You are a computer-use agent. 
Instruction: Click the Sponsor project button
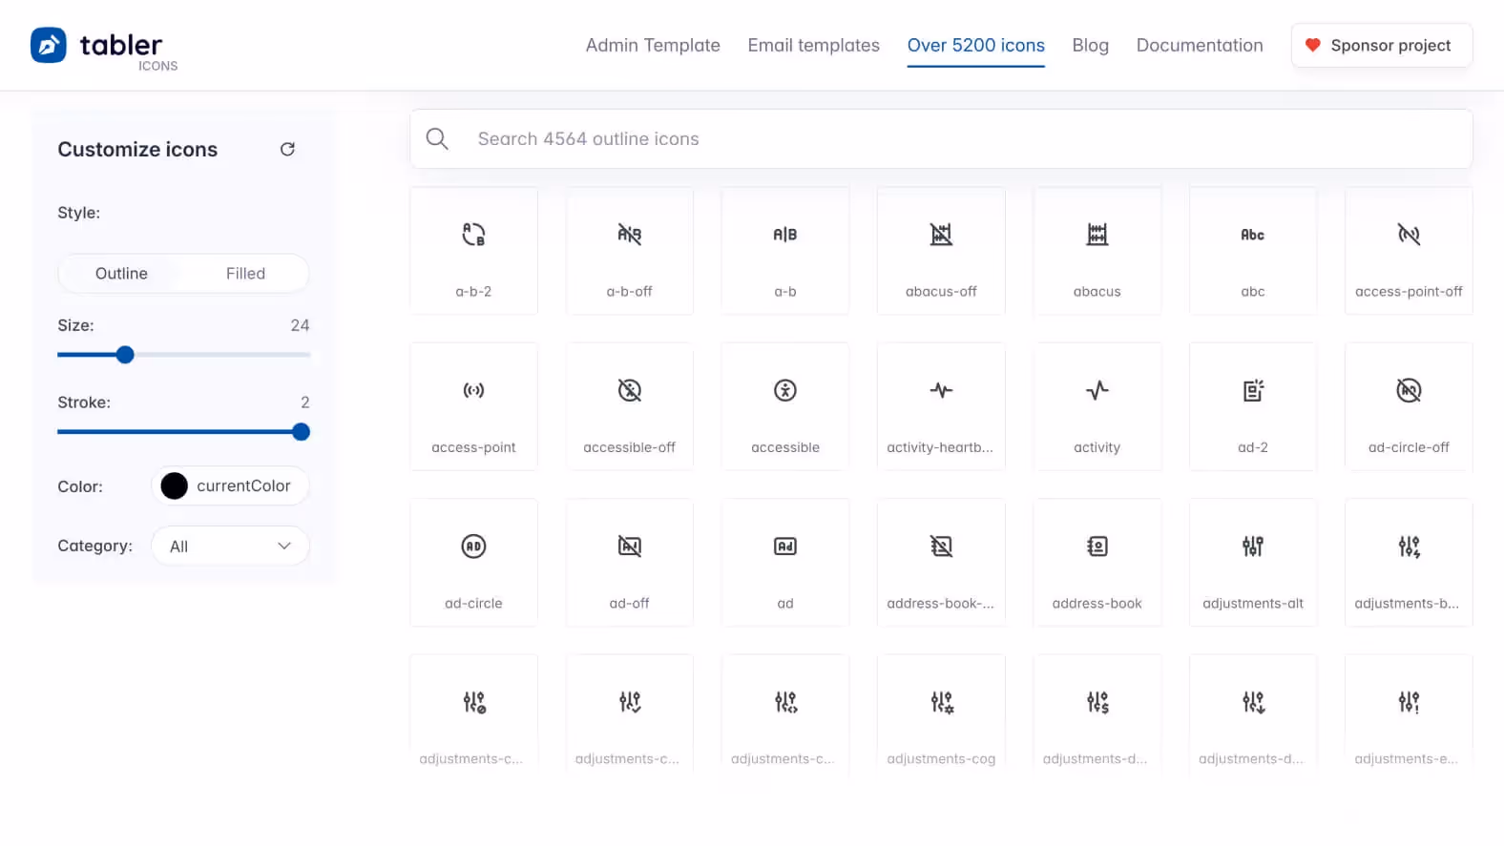coord(1381,46)
